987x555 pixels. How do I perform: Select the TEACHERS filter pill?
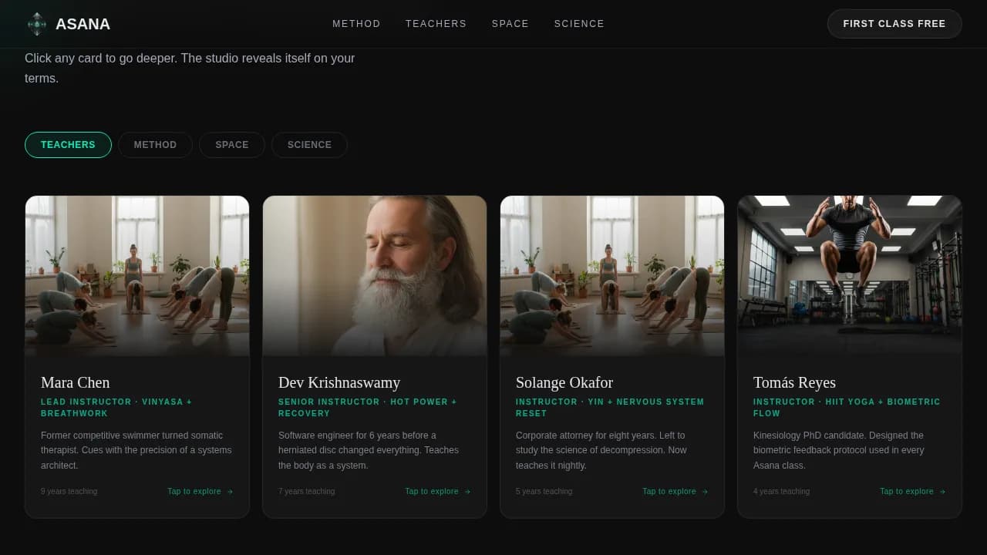point(68,145)
